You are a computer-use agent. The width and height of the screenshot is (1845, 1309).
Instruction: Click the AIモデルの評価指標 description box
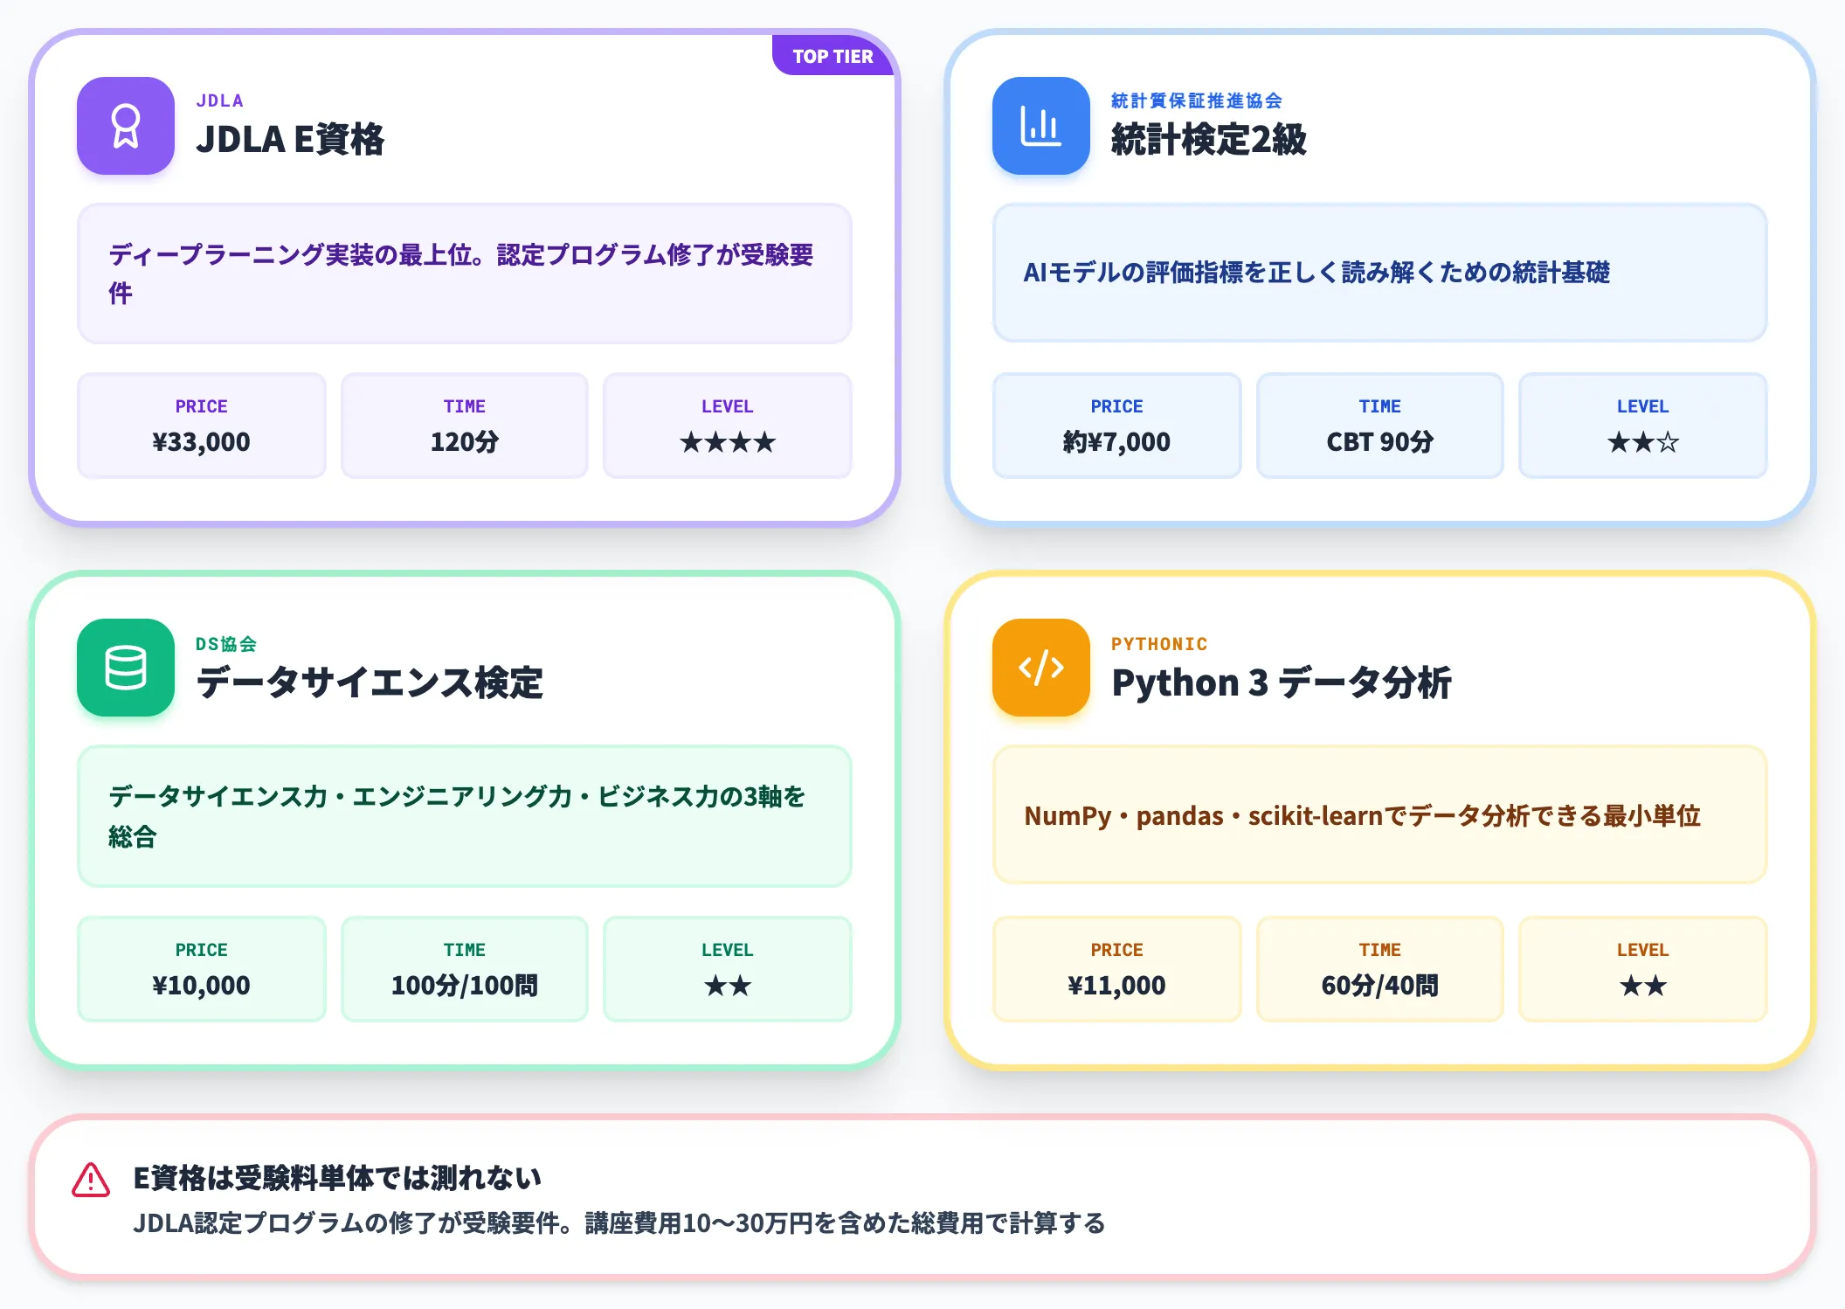click(1379, 273)
